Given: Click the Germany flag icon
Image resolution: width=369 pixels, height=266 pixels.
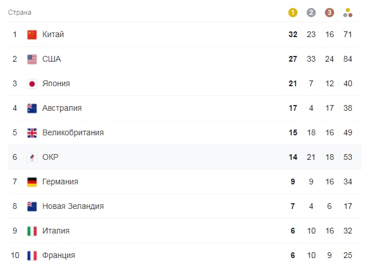Looking at the screenshot, I should click(32, 182).
